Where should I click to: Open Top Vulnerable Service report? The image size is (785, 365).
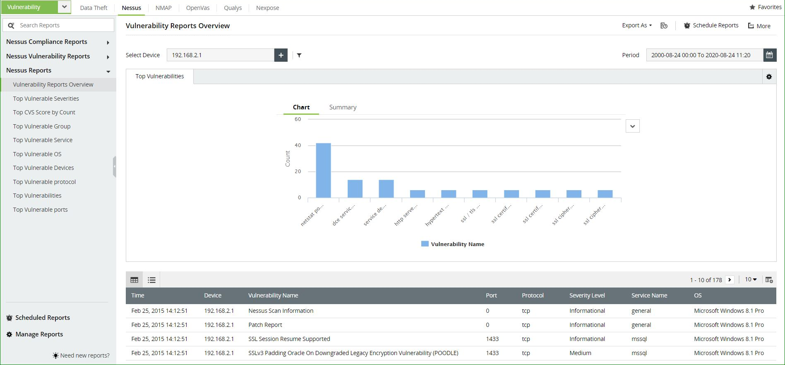(43, 140)
